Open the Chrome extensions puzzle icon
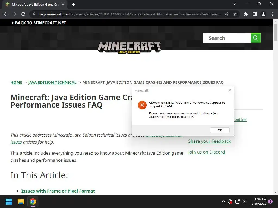This screenshot has width=278, height=208. 246,14
